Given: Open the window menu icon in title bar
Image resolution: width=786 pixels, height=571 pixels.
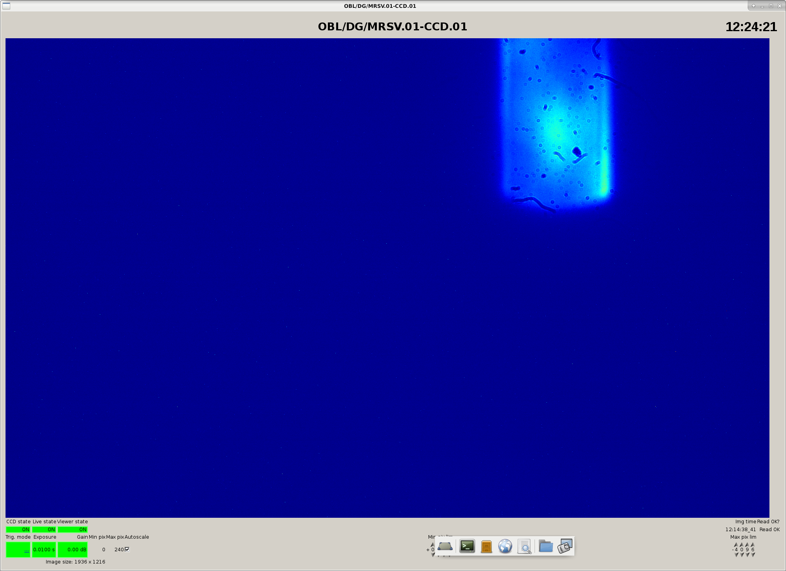Looking at the screenshot, I should [x=6, y=6].
